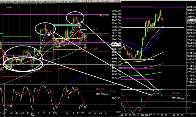Click the date '13' on left time axis

tap(72, 113)
